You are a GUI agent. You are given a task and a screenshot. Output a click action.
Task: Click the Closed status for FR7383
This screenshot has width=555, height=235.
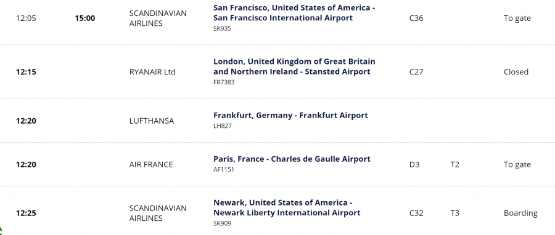click(x=516, y=72)
